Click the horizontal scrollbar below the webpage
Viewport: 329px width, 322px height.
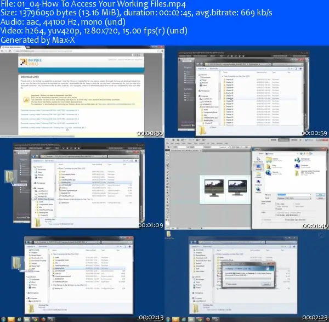pyautogui.click(x=37, y=136)
